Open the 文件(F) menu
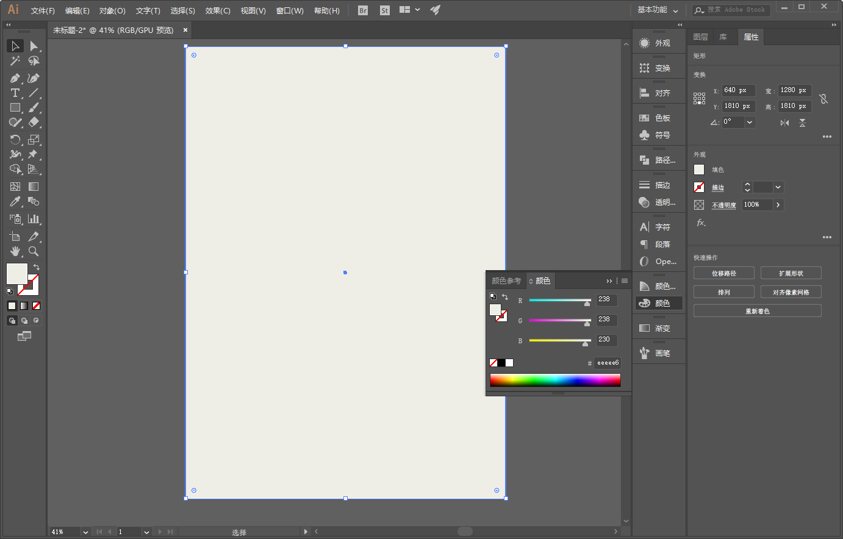 tap(43, 11)
